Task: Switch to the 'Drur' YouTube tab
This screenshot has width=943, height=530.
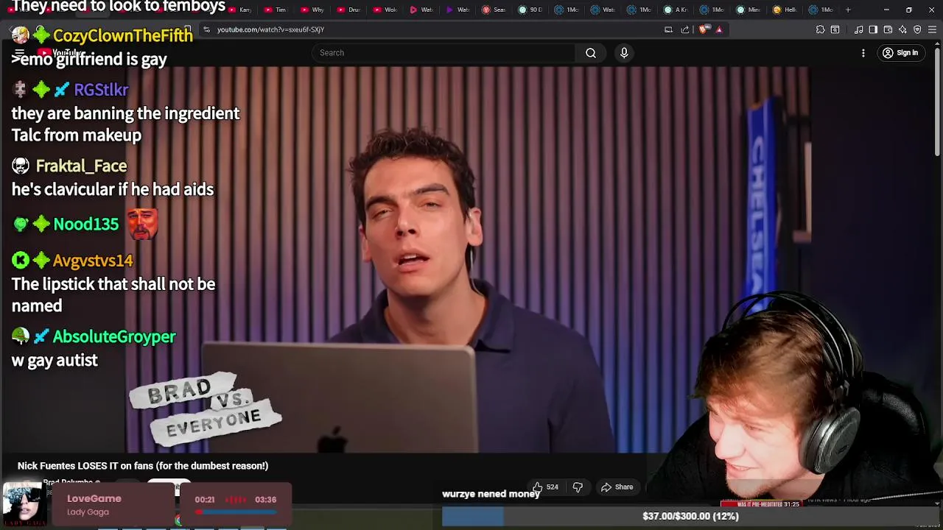Action: tap(348, 10)
